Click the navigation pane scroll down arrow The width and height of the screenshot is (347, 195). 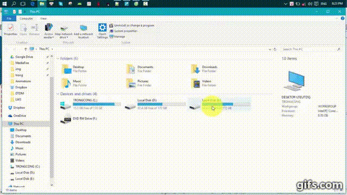pos(52,185)
